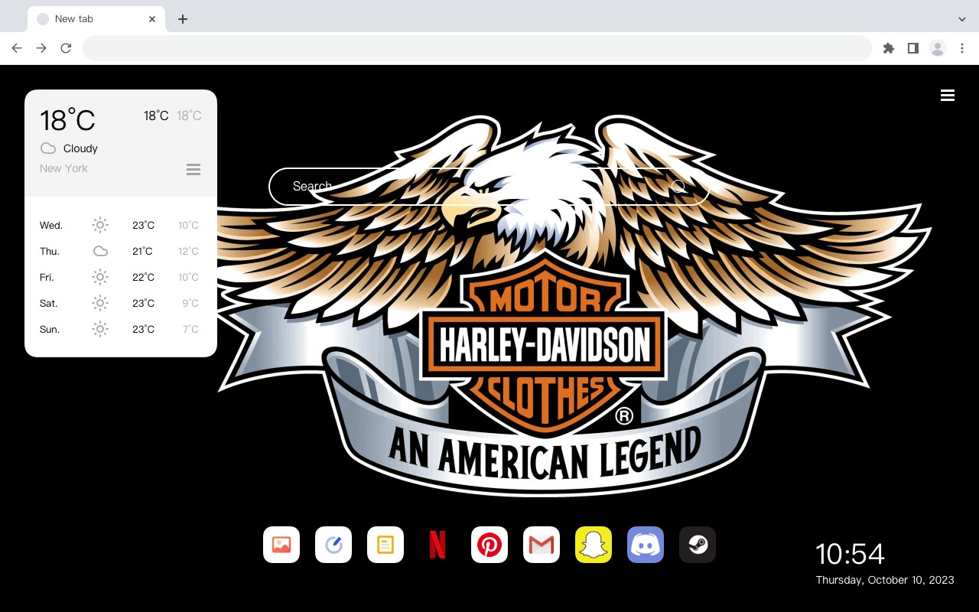Open the blue task checker shortcut icon
The height and width of the screenshot is (612, 979).
pos(333,545)
